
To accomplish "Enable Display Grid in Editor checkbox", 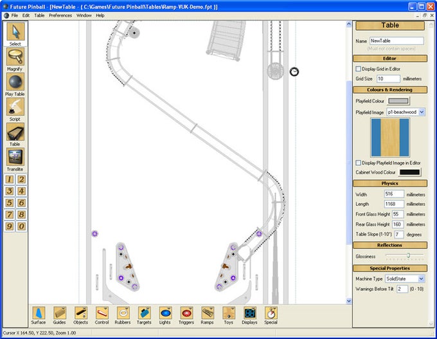I will [359, 69].
